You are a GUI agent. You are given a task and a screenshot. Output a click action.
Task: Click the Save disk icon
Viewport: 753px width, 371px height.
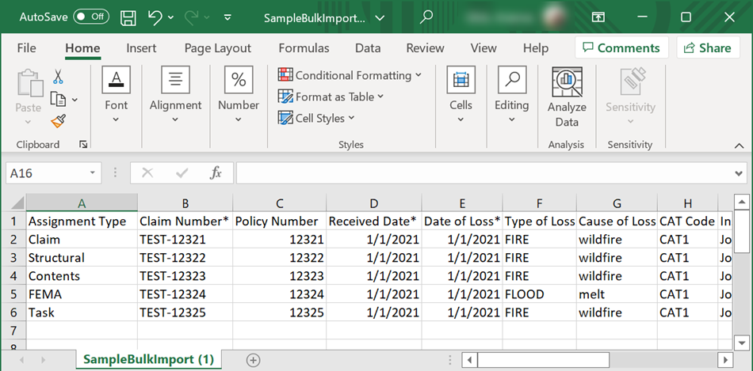[x=128, y=17]
